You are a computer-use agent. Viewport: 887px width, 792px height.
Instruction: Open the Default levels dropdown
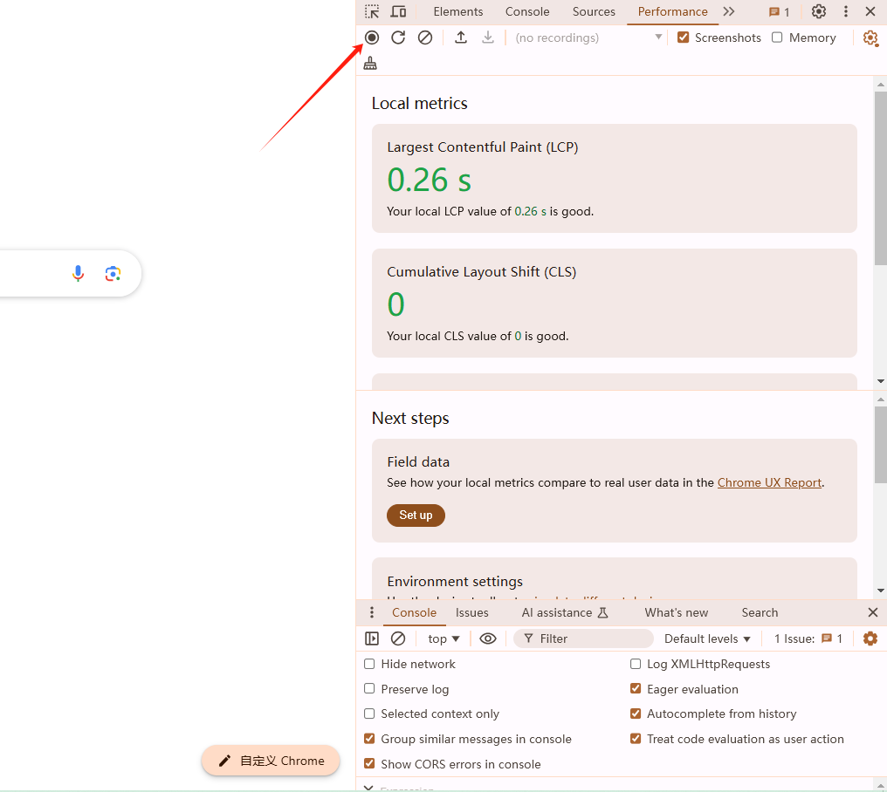pyautogui.click(x=707, y=638)
